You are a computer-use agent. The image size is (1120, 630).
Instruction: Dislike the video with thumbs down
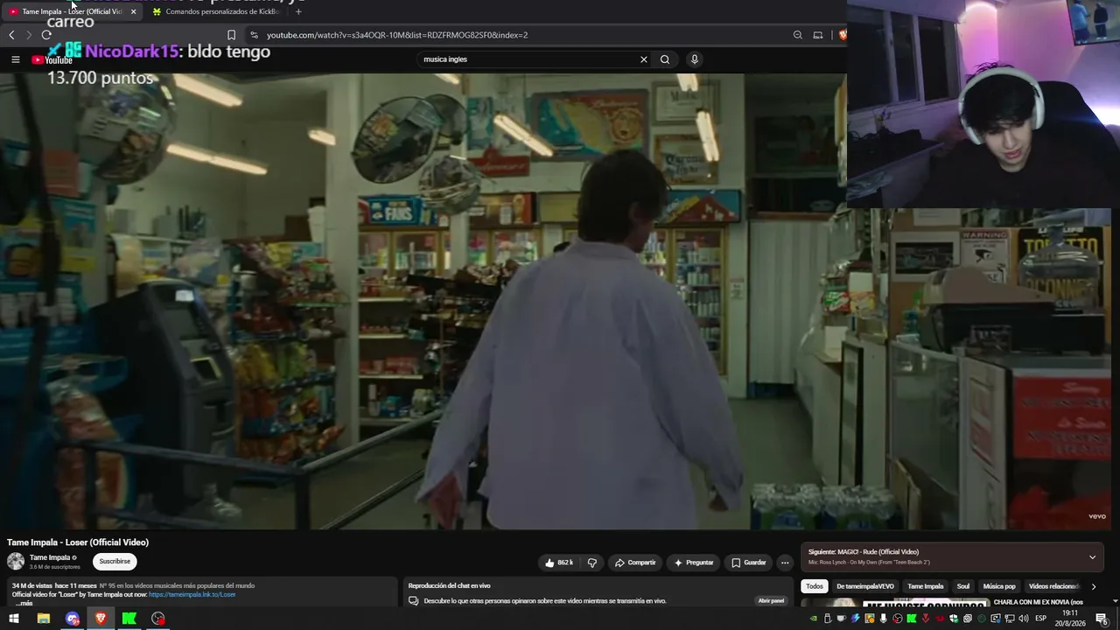point(591,563)
